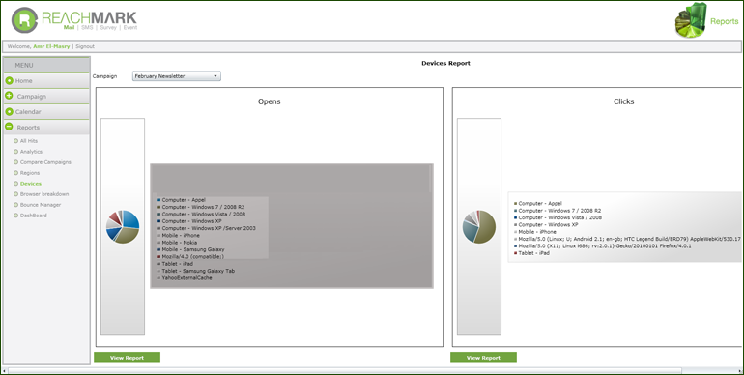Switch to Event product tab
This screenshot has height=375, width=744.
[130, 27]
